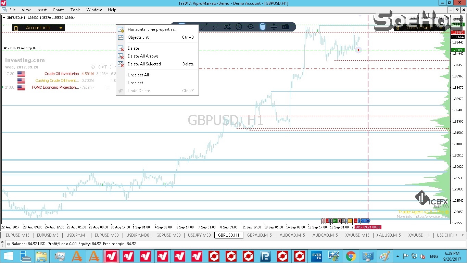
Task: Switch to the XAUUSD,H1 chart tab
Action: pyautogui.click(x=418, y=235)
